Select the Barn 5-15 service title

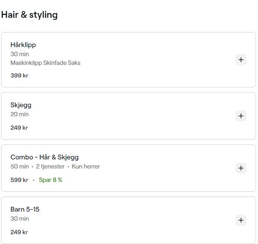25,209
